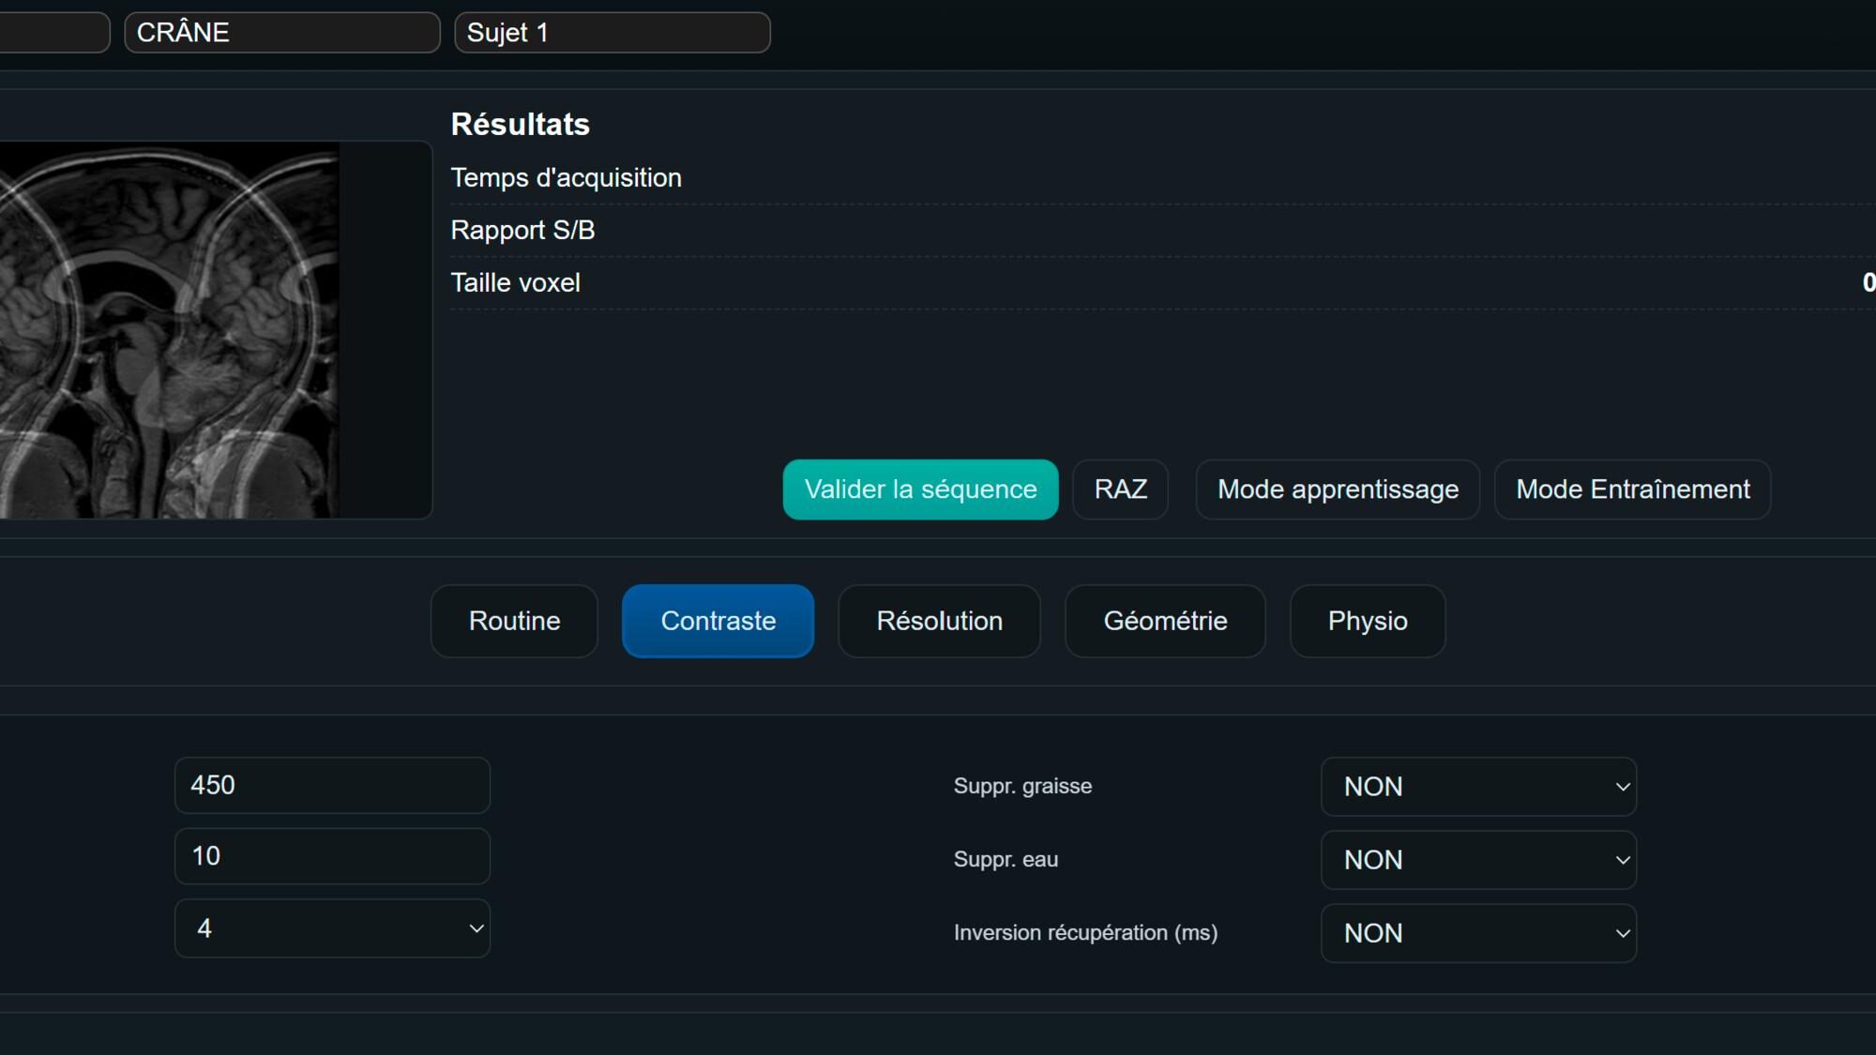The width and height of the screenshot is (1876, 1055).
Task: Click Valider la séquence button
Action: (x=920, y=490)
